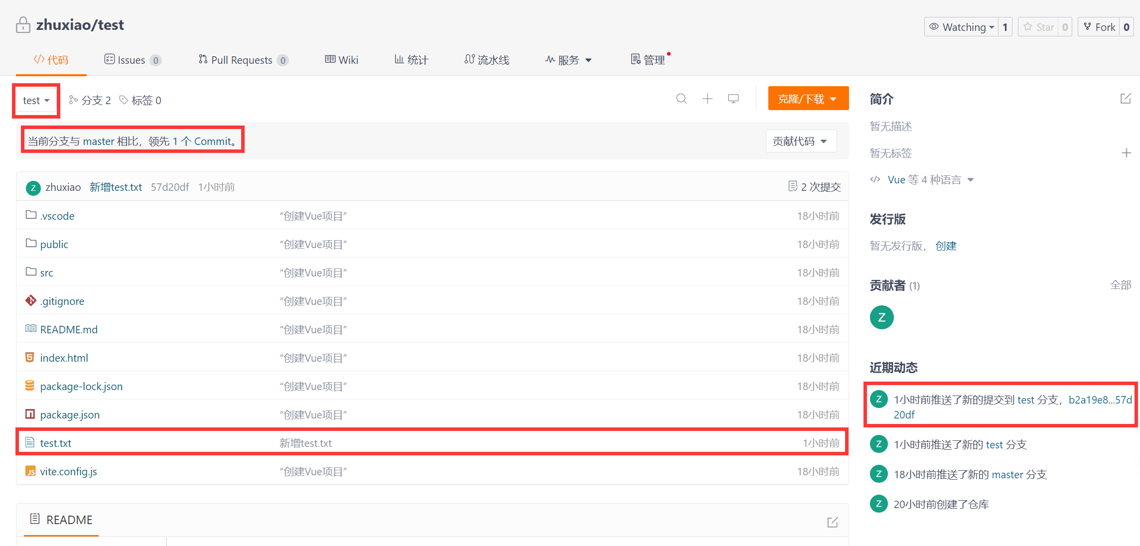Click the README edit pencil icon
Viewport: 1140px width, 546px height.
[x=832, y=522]
